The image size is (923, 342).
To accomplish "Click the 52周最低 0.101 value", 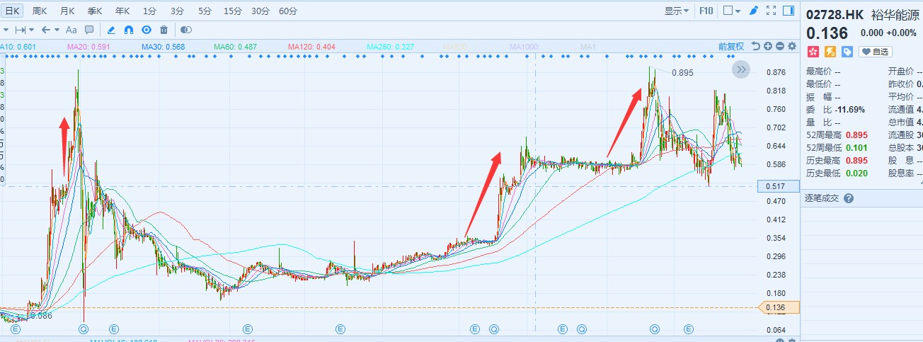I will (x=857, y=147).
